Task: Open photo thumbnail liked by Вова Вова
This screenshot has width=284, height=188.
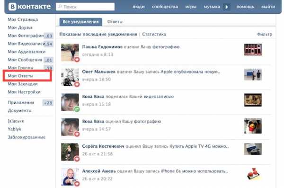Action: pos(253,126)
